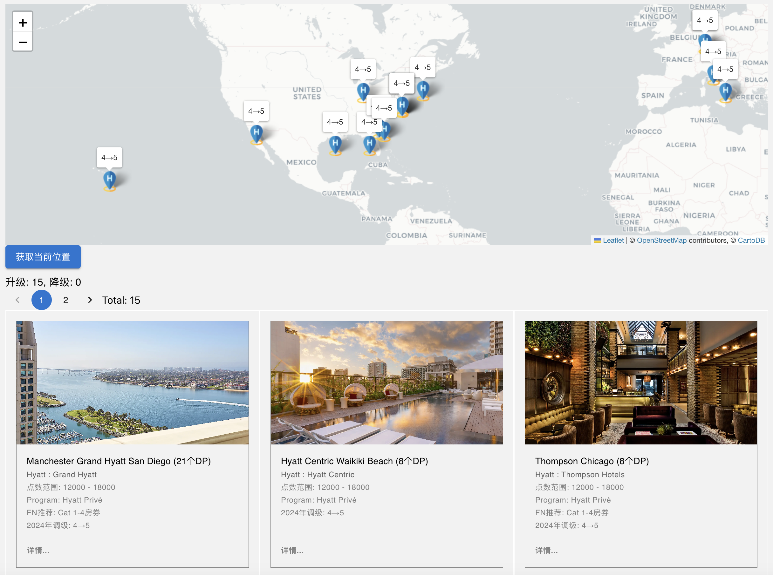Open the CartoDB attribution link
The image size is (773, 575).
click(751, 240)
